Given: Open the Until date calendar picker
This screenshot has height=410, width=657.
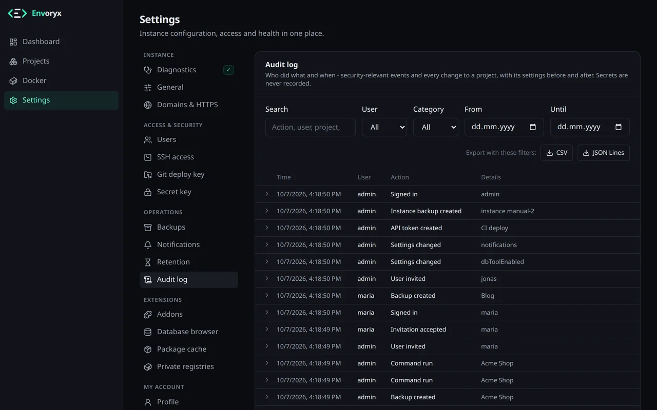Looking at the screenshot, I should (619, 127).
